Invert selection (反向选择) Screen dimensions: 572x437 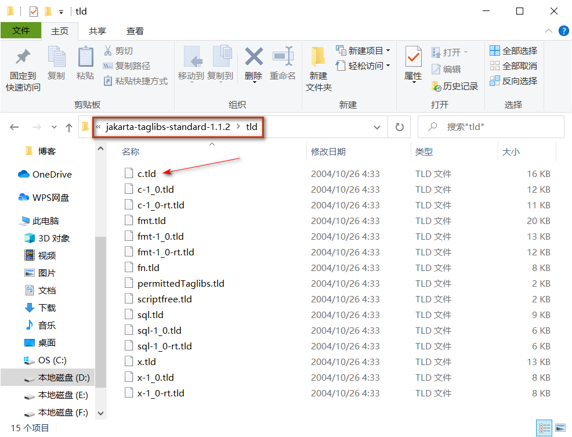coord(513,81)
